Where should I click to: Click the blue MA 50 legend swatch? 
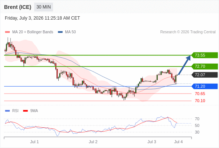tap(60, 32)
